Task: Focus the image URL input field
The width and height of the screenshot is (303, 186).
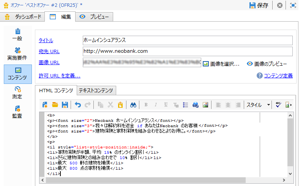Action: point(142,62)
